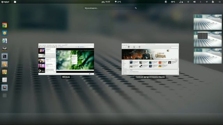Open the Wi-Fi network indicator
The width and height of the screenshot is (223, 125).
point(207,2)
